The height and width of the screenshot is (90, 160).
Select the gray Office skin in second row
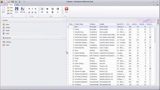click(x=42, y=12)
